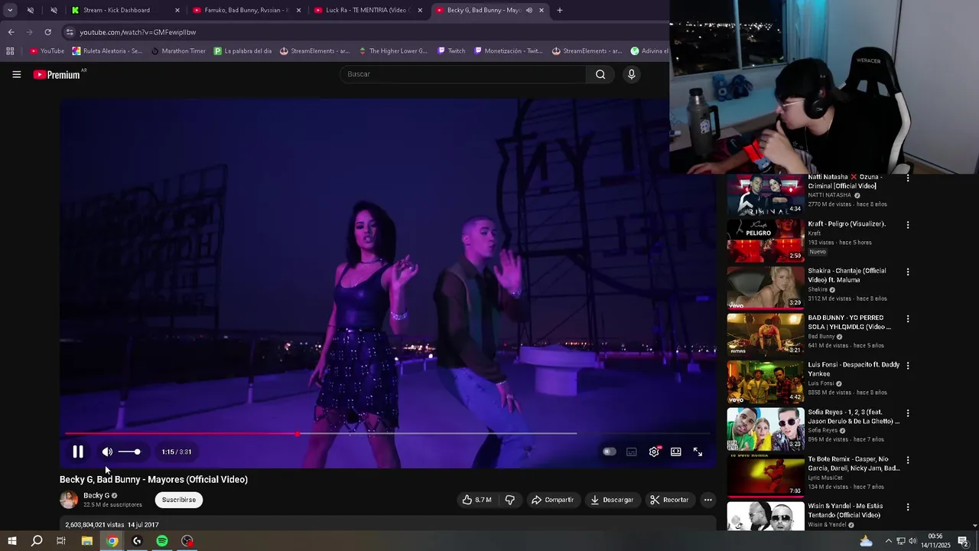Open File Explorer from taskbar
This screenshot has width=979, height=551.
(87, 541)
